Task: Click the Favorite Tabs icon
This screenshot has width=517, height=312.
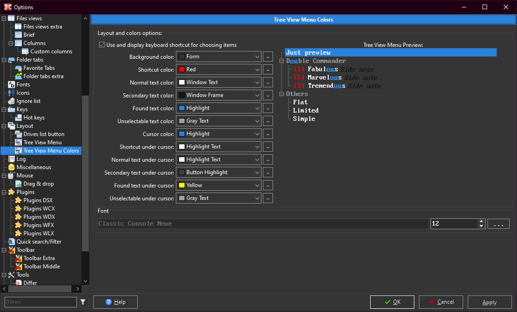Action: [x=18, y=68]
